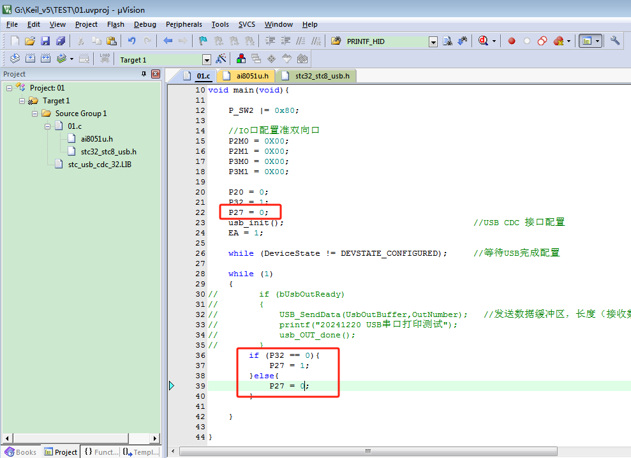Toggle Project window view button in toolbar
Screen dimensions: 631x458
(587, 41)
